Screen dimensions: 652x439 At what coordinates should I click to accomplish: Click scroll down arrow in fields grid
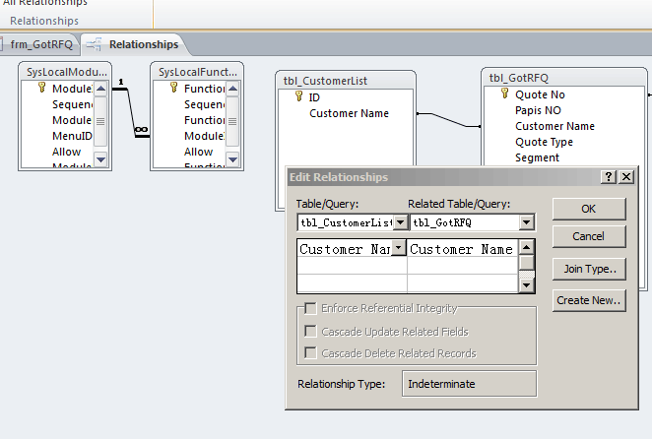click(526, 285)
